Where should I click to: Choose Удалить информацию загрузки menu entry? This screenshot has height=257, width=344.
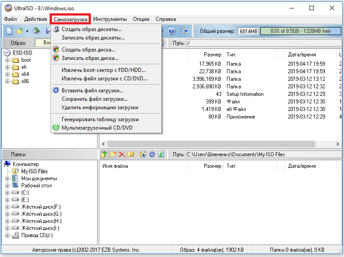click(106, 107)
